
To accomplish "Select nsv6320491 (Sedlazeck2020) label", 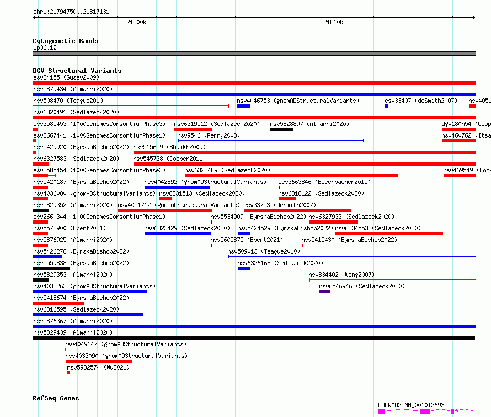I will [76, 112].
